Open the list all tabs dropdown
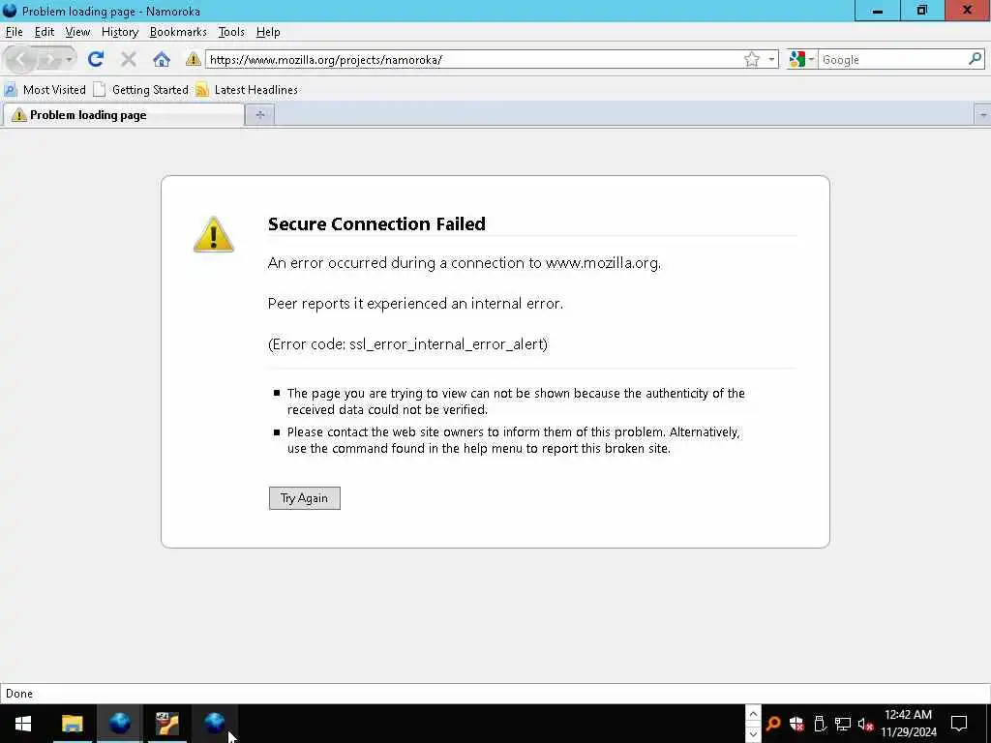Viewport: 991px width, 743px height. click(982, 115)
